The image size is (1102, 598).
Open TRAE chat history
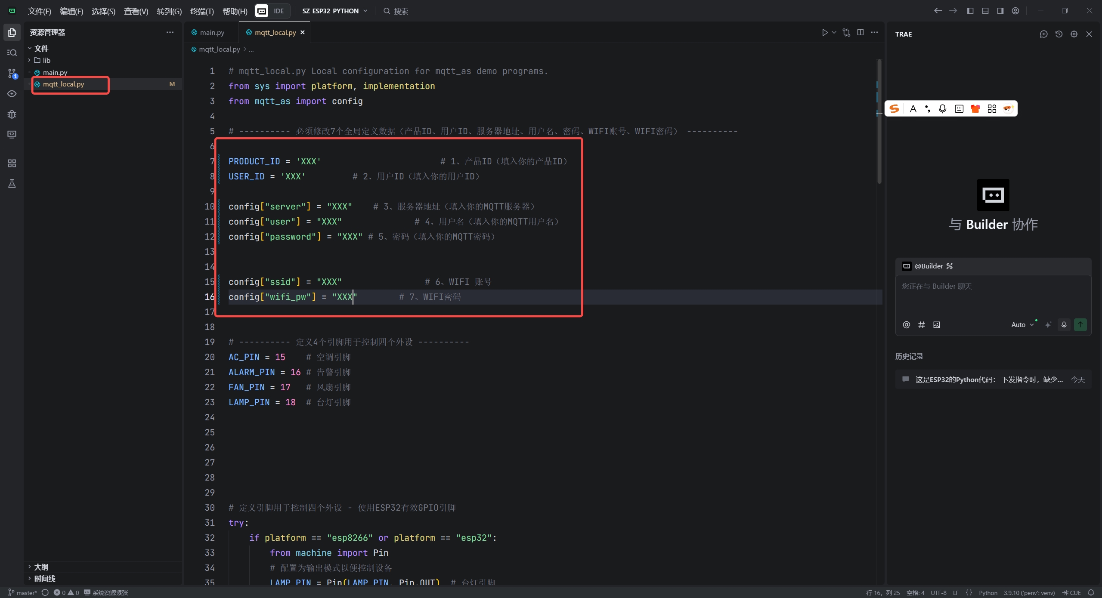1059,34
